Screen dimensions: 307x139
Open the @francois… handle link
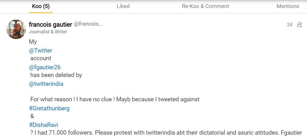point(88,24)
